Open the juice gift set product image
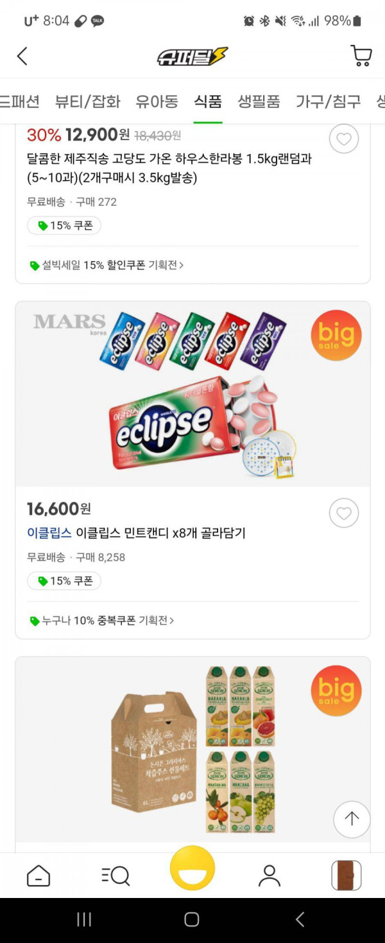Image resolution: width=385 pixels, height=943 pixels. pos(193,749)
